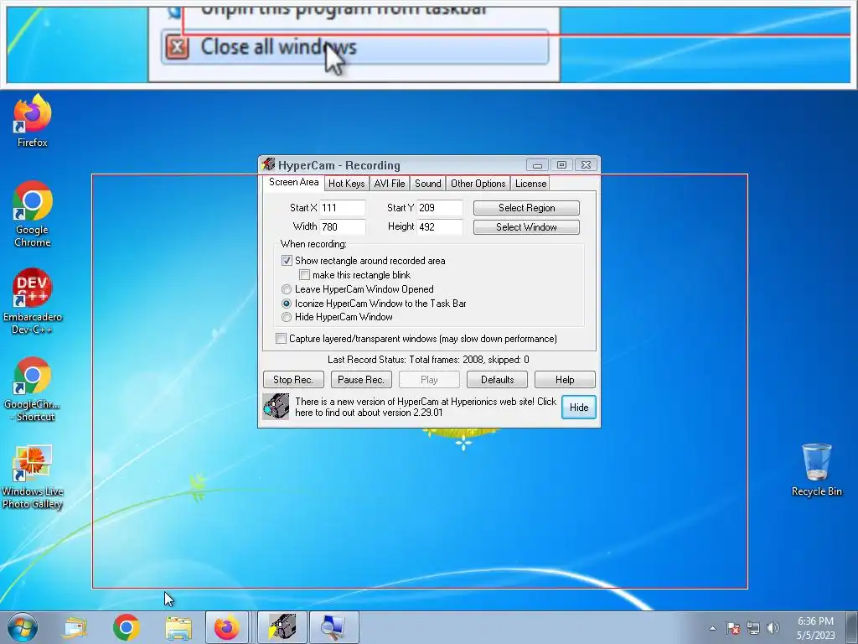
Task: Enable Capture layered/transparent windows checkbox
Action: pos(282,339)
